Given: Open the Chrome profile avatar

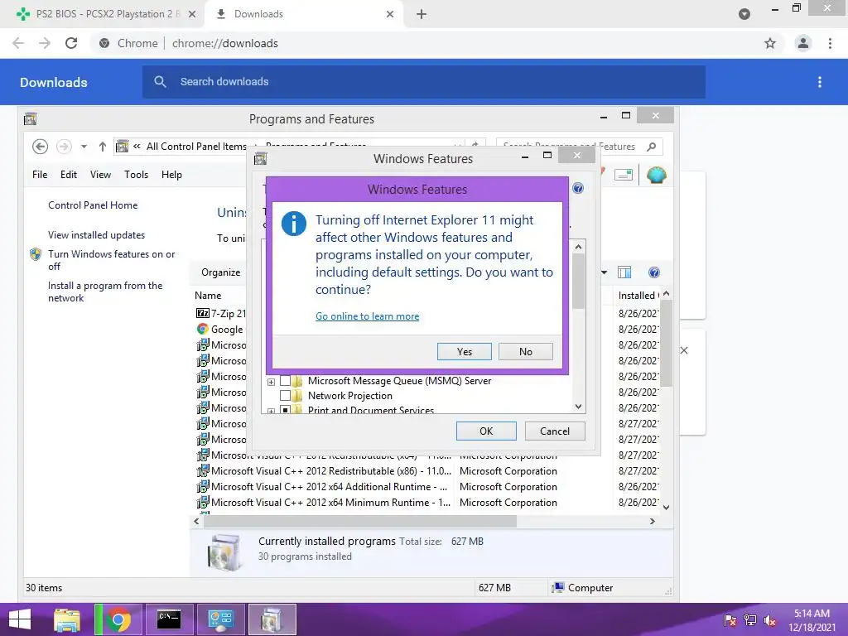Looking at the screenshot, I should tap(803, 43).
